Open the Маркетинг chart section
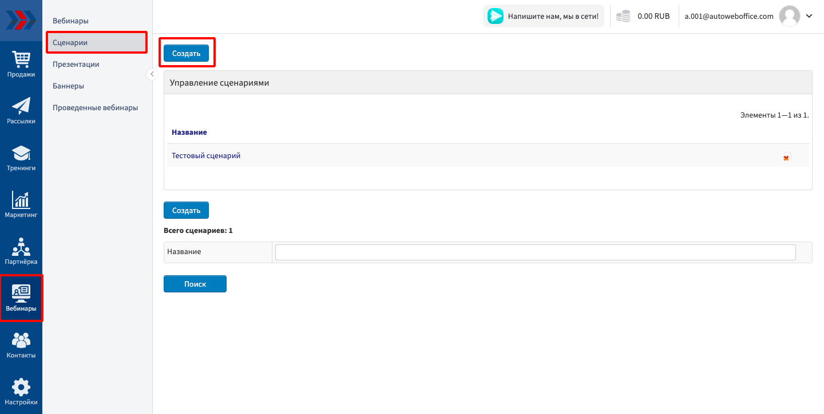 coord(21,204)
